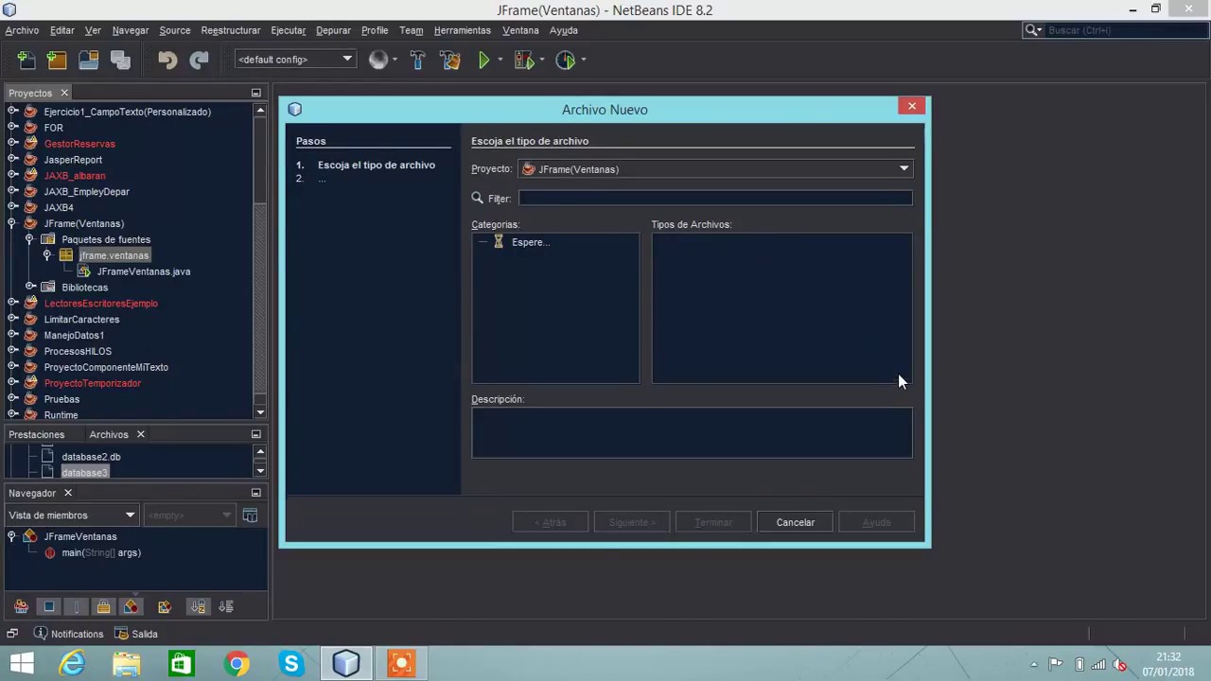Switch to the Prestaciones tab
1211x681 pixels.
tap(37, 434)
